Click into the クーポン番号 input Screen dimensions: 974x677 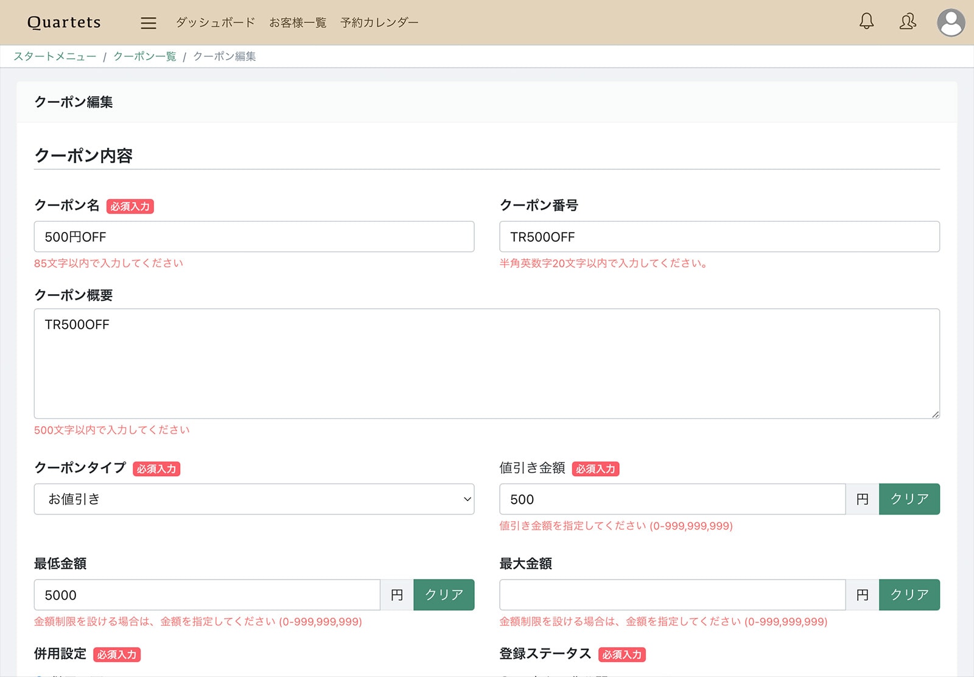[719, 237]
